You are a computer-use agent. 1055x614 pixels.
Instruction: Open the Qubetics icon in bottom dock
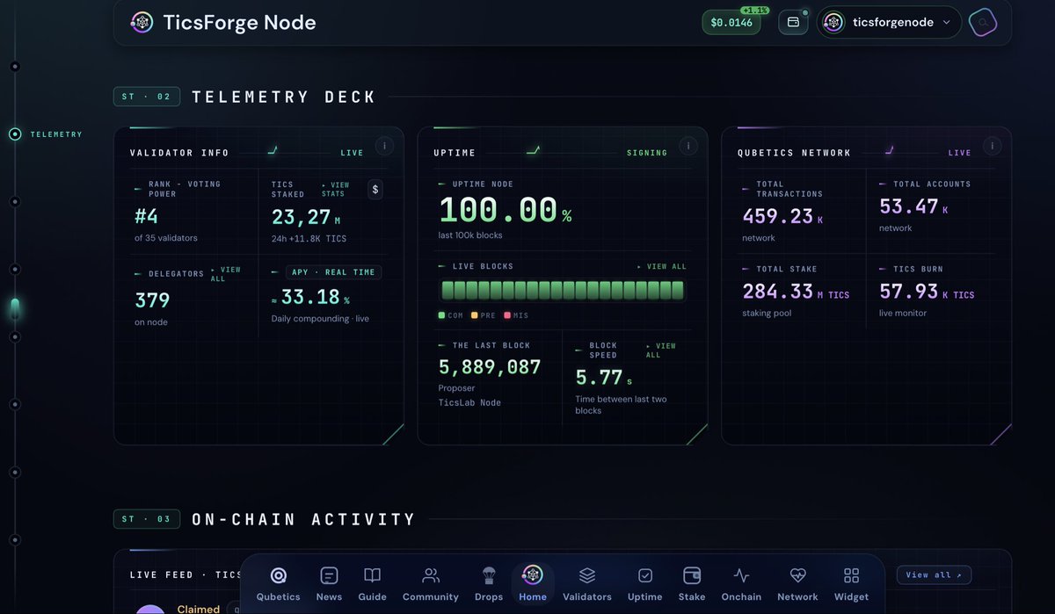[278, 583]
